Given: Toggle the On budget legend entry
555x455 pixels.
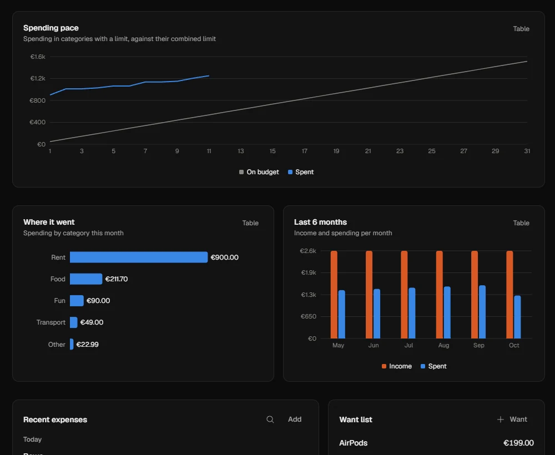Looking at the screenshot, I should click(x=259, y=172).
